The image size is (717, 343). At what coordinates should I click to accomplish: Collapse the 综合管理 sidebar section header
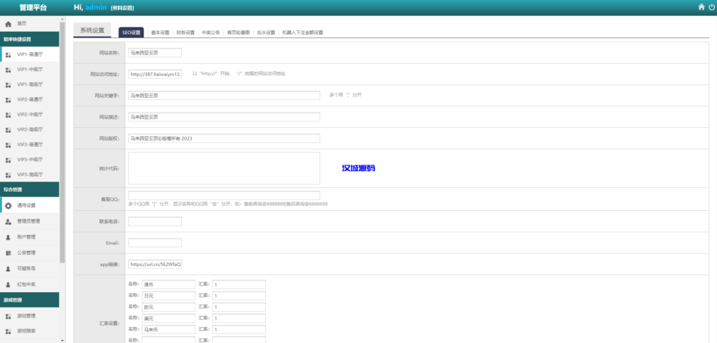click(x=29, y=189)
